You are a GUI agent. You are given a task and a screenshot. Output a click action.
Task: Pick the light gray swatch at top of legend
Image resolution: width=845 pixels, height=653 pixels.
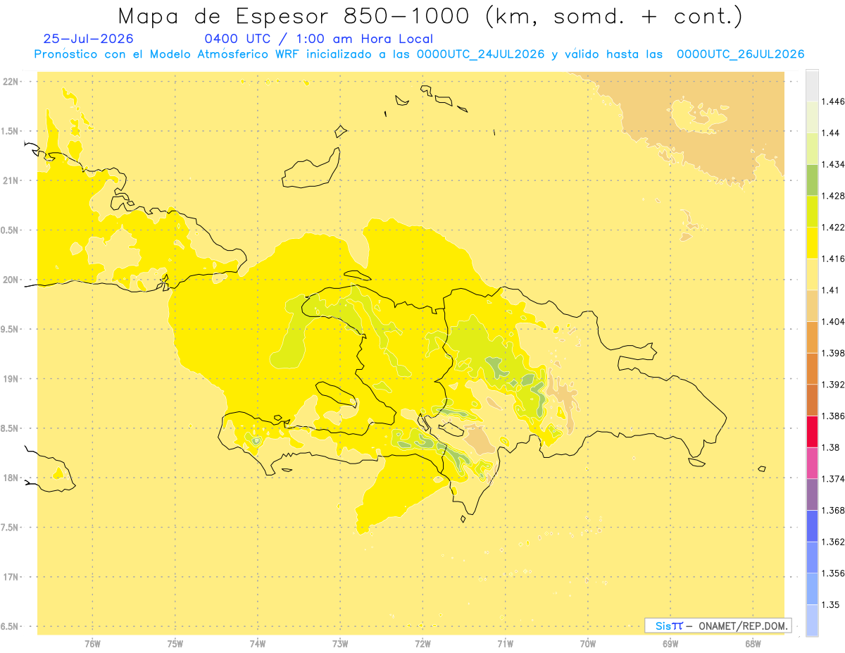tap(812, 85)
